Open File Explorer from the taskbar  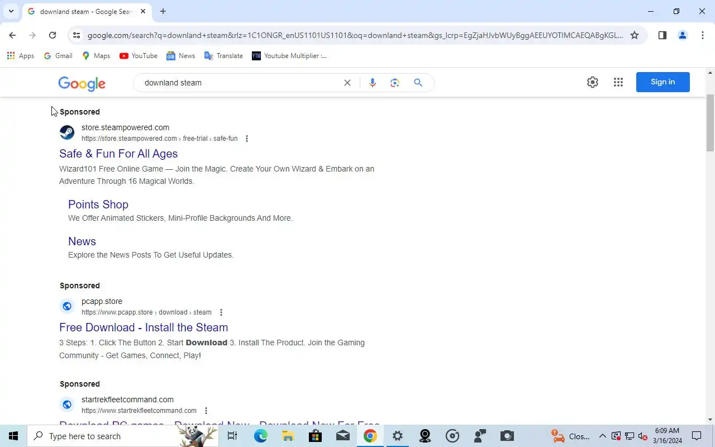point(288,436)
